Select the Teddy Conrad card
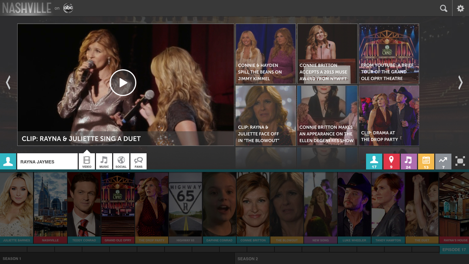Image resolution: width=469 pixels, height=264 pixels. (x=84, y=208)
